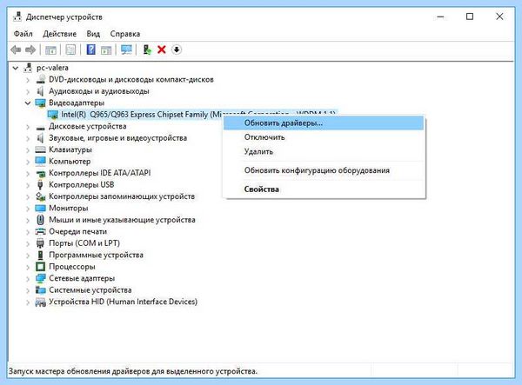Expand Звуковые, игровые и видеоустройства

tap(28, 138)
